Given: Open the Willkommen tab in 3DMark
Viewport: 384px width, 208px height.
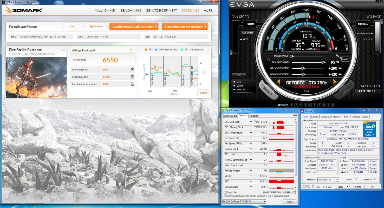Looking at the screenshot, I should (106, 11).
